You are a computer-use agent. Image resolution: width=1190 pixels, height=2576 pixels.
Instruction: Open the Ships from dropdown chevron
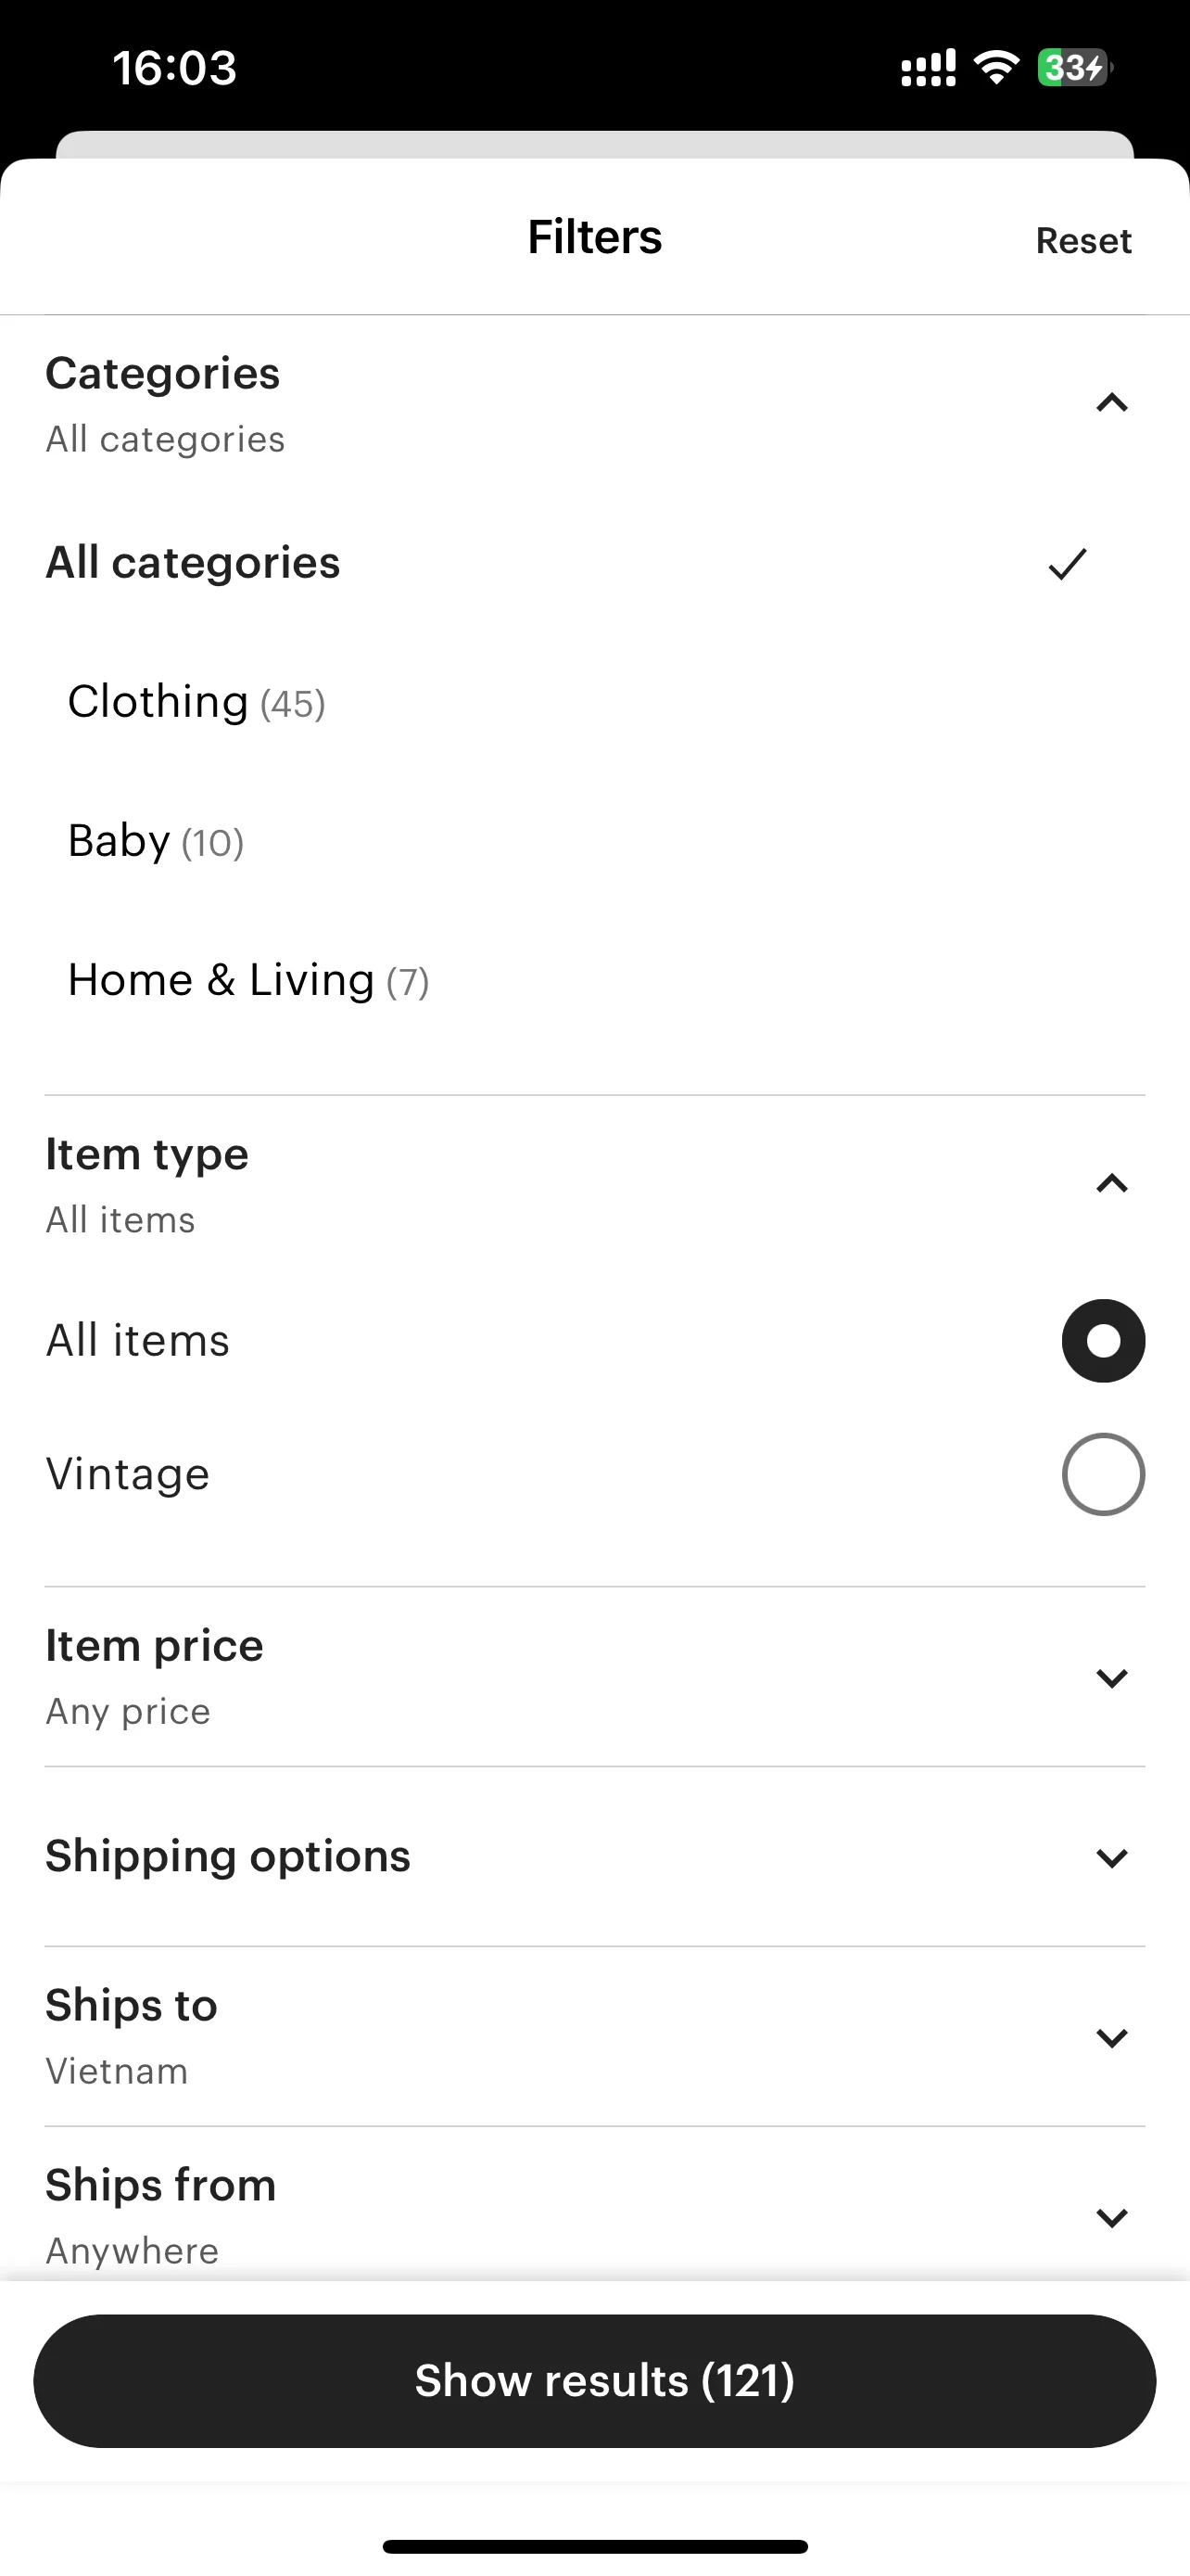[x=1111, y=2217]
